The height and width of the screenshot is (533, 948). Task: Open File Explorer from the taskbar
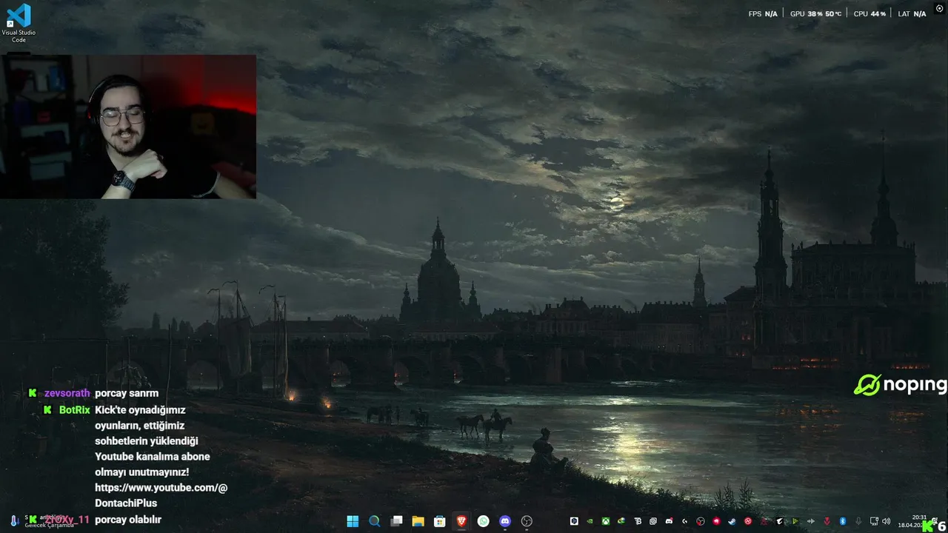[418, 521]
